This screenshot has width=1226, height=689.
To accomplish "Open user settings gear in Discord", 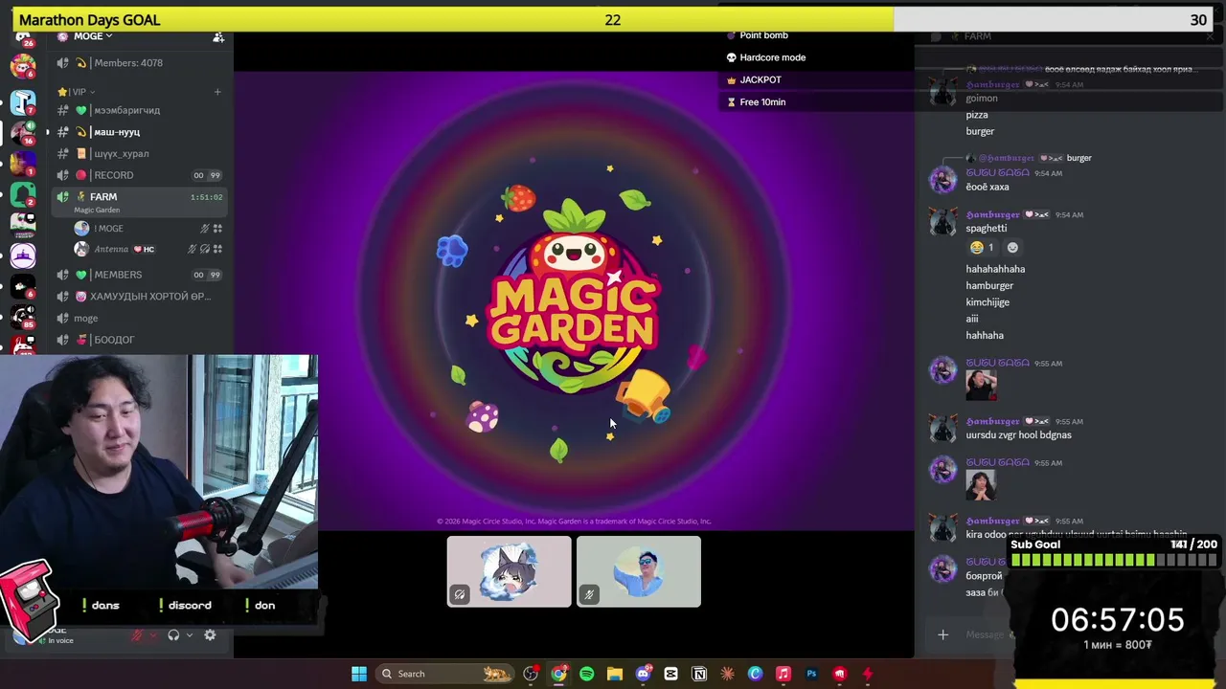I will [x=210, y=635].
